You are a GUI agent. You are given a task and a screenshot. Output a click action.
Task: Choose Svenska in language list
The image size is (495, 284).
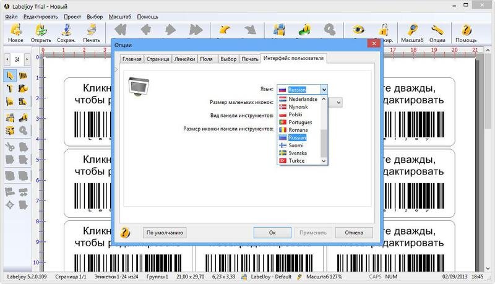pyautogui.click(x=299, y=153)
